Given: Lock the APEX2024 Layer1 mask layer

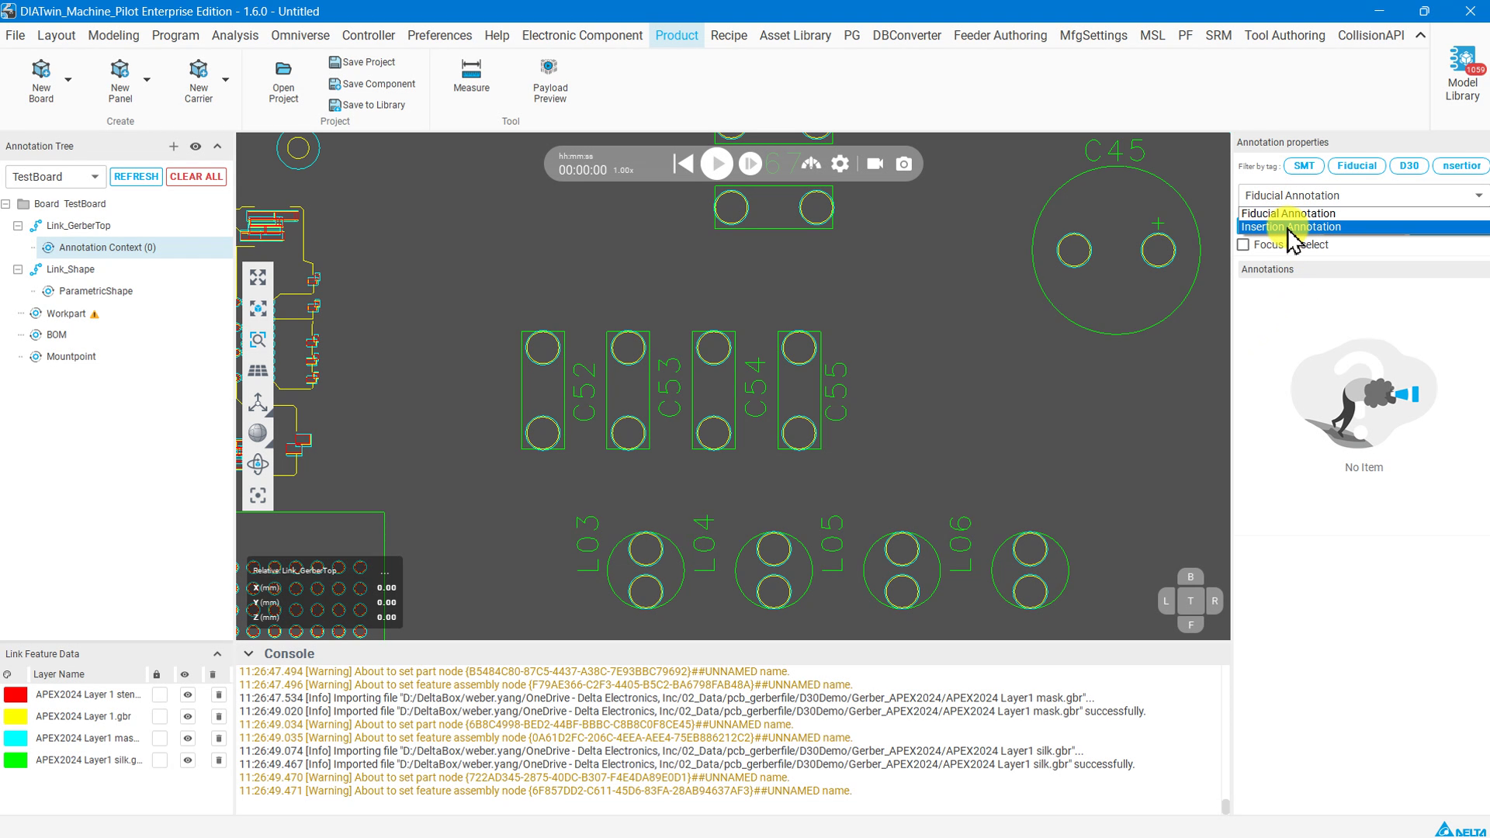Looking at the screenshot, I should tap(159, 739).
